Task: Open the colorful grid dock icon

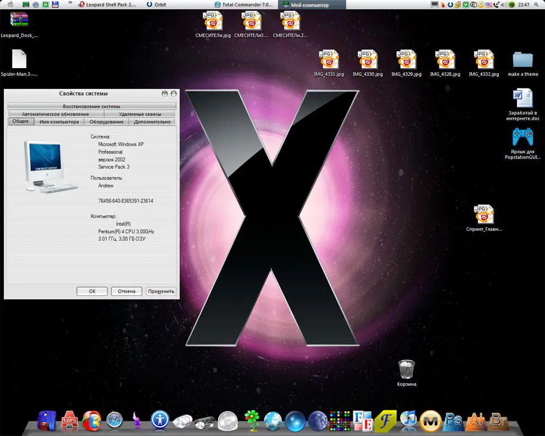Action: [340, 421]
